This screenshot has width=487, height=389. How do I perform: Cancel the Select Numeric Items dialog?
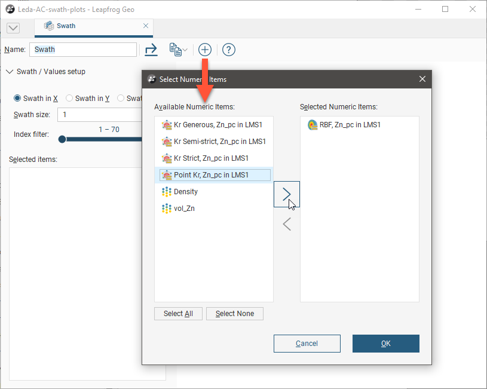click(307, 344)
